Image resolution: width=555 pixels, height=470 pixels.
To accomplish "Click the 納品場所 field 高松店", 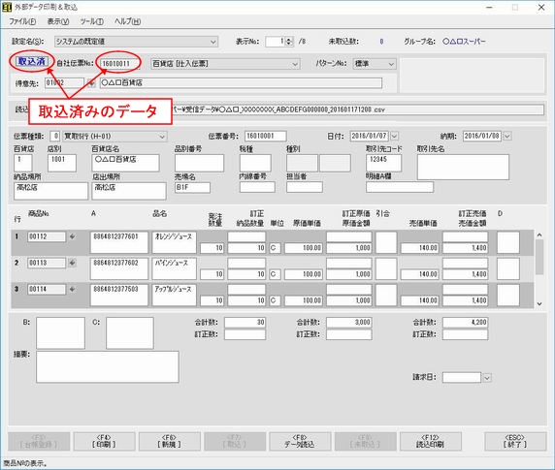I will (51, 191).
